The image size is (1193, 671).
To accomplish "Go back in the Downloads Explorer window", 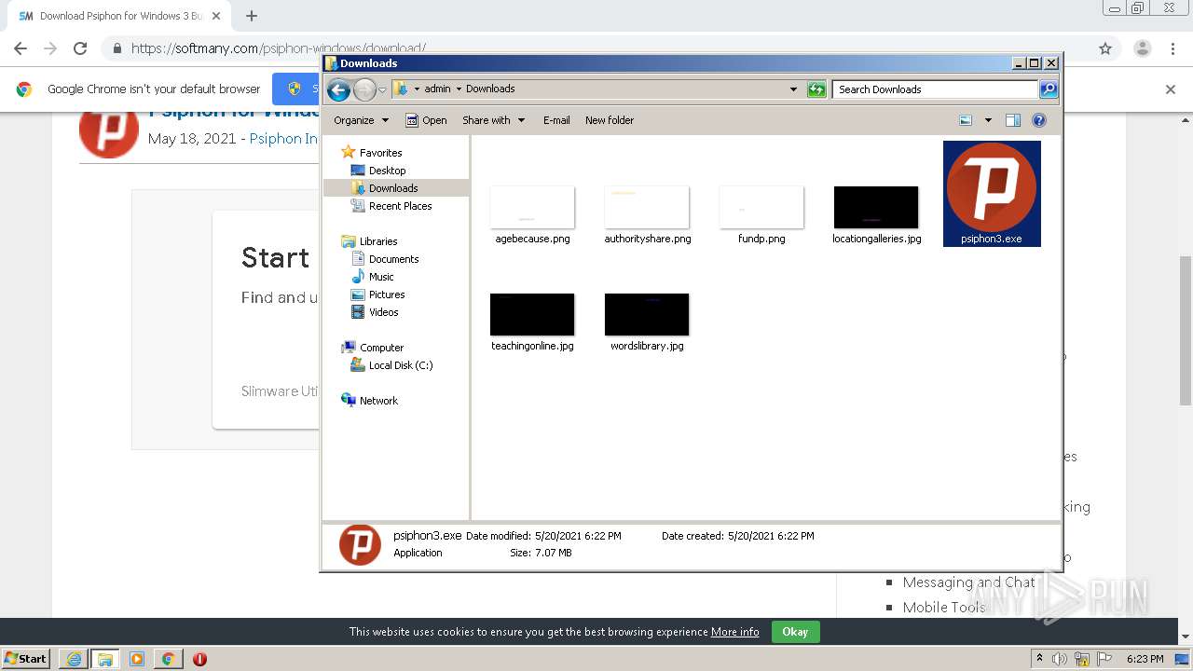I will pyautogui.click(x=338, y=89).
